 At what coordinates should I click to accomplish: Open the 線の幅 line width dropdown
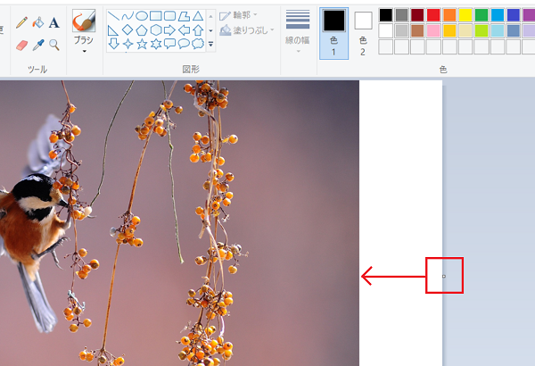click(x=298, y=32)
